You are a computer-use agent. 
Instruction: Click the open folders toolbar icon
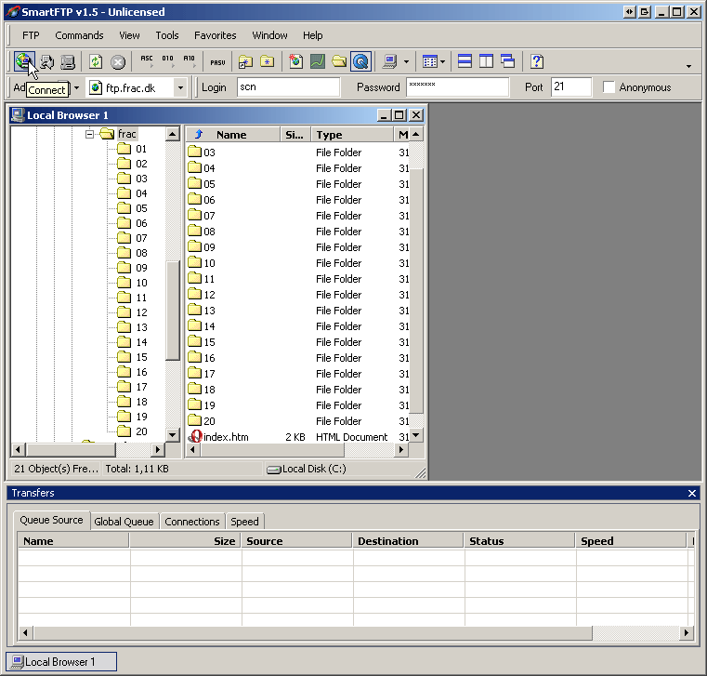coord(339,61)
